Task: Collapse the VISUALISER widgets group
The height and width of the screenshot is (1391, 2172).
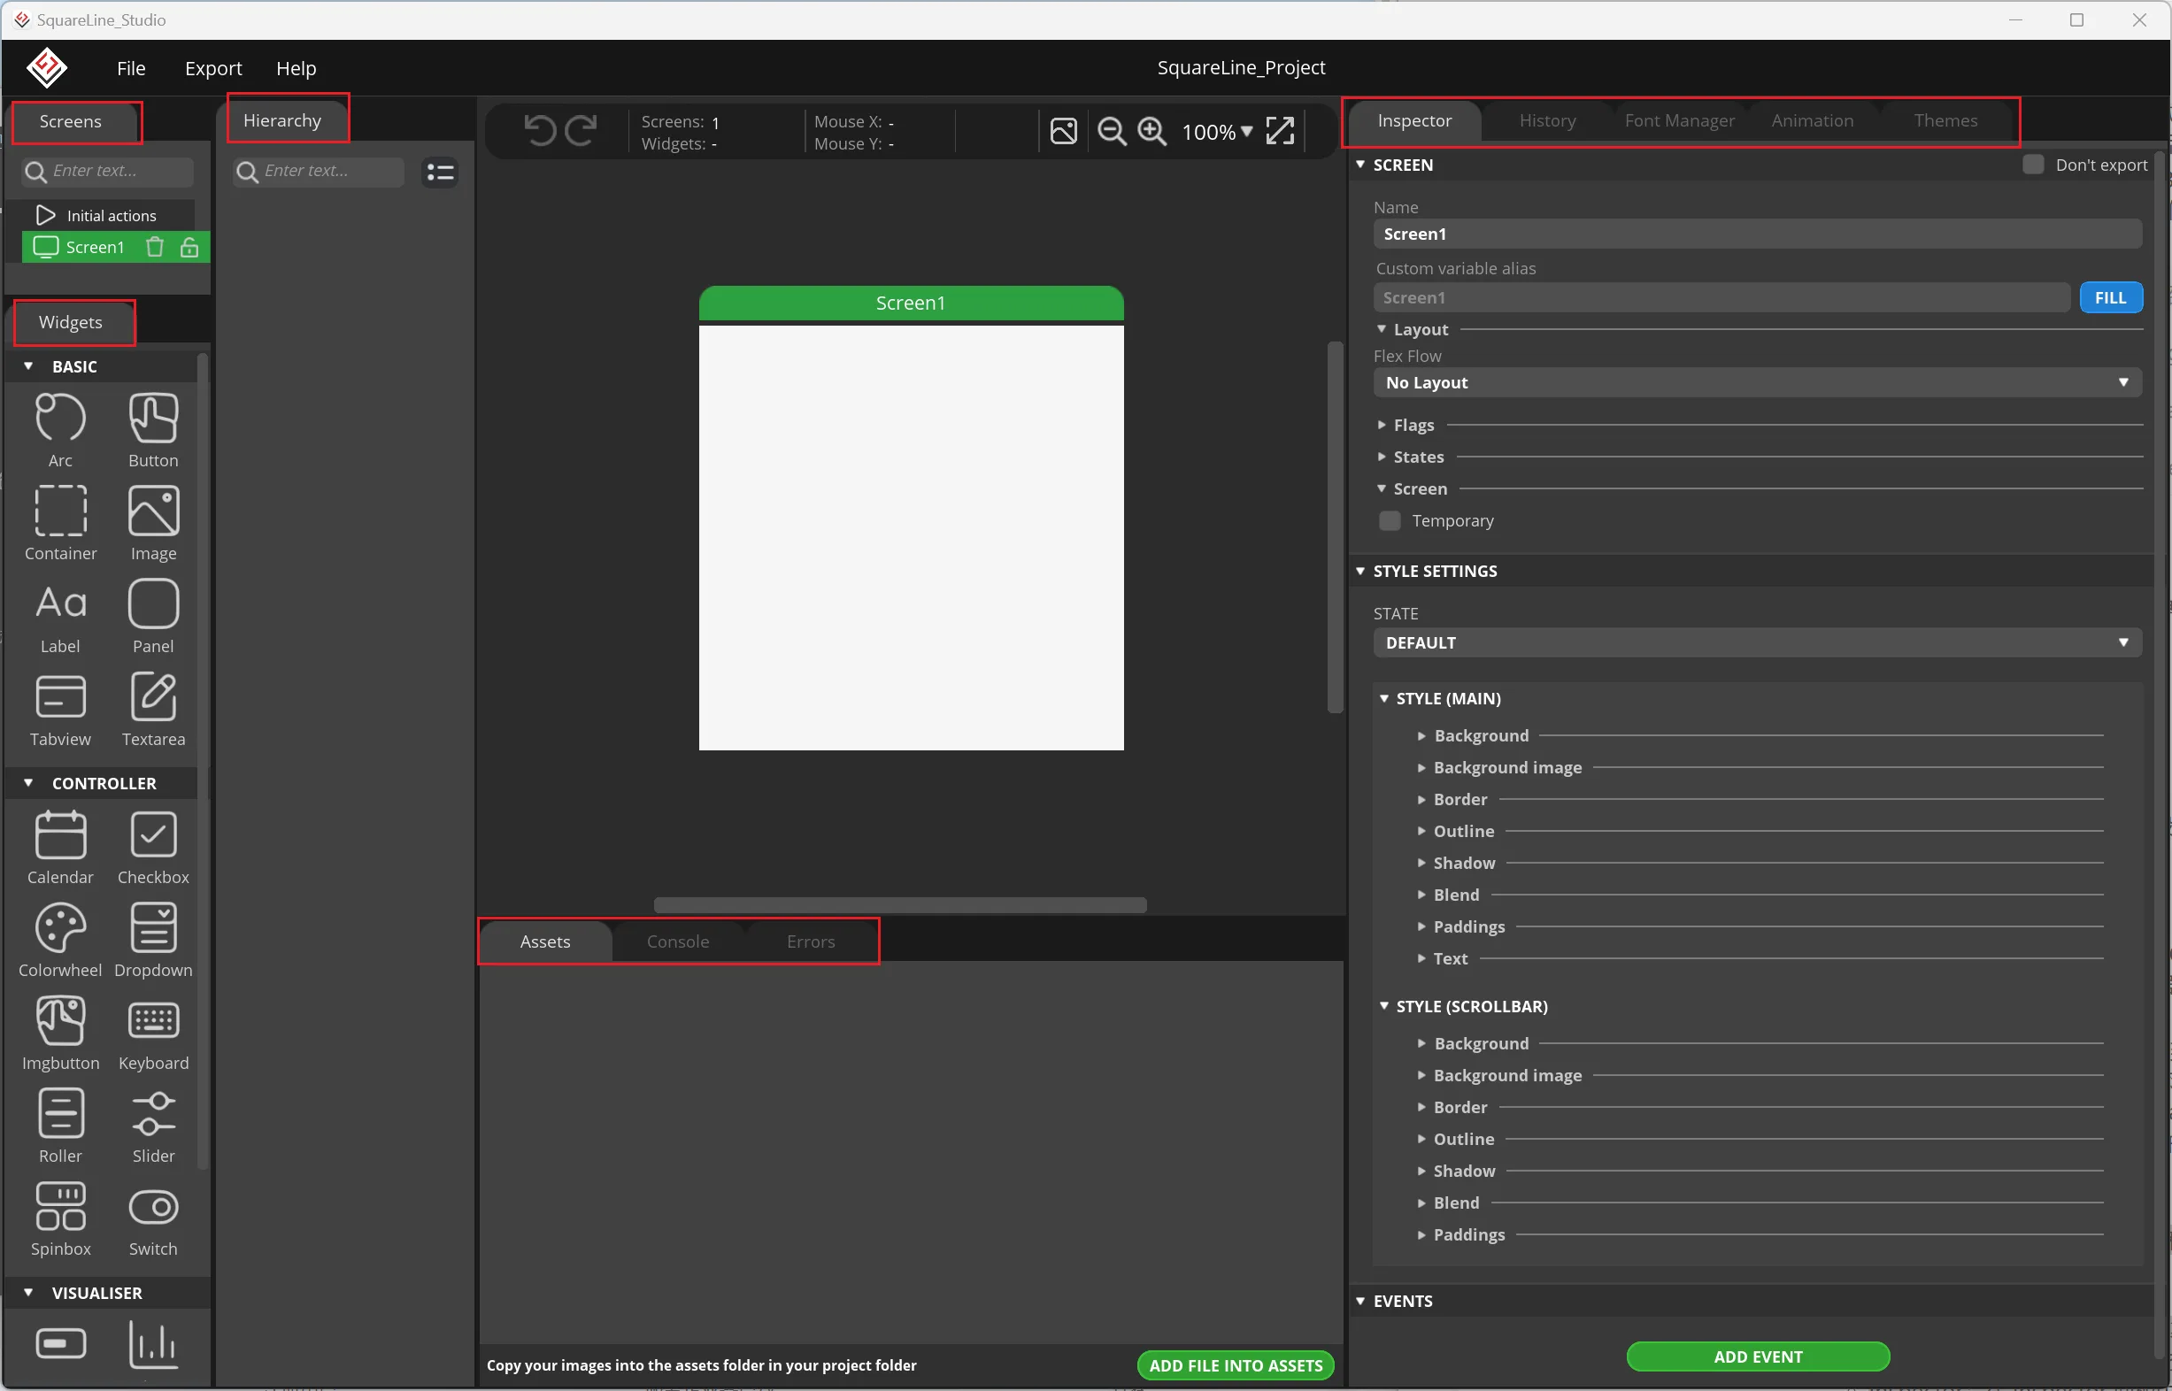Action: (28, 1293)
